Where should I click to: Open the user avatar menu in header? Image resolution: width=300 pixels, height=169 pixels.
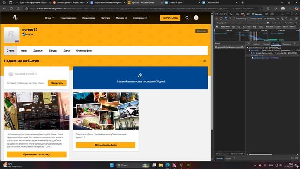[196, 18]
